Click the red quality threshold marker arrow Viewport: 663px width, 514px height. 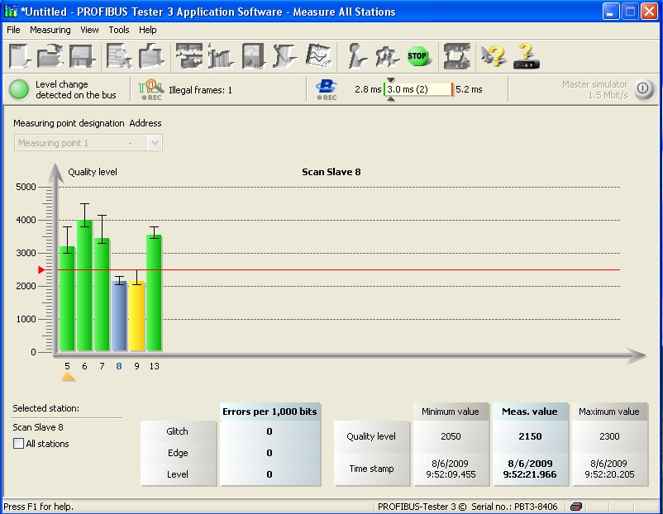click(41, 270)
